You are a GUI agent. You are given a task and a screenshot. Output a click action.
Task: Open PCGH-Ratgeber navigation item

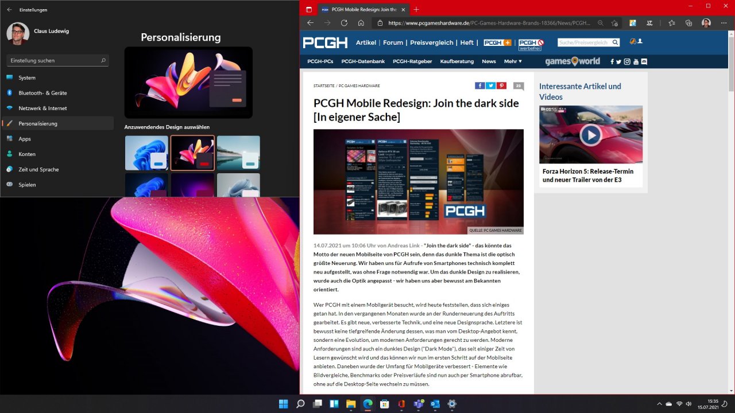point(412,61)
